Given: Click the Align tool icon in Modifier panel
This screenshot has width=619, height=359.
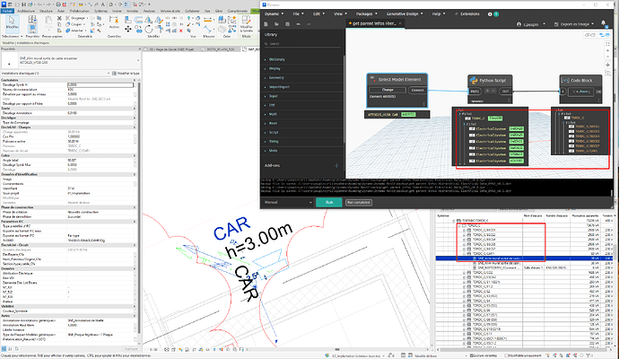Looking at the screenshot, I should pos(128,20).
